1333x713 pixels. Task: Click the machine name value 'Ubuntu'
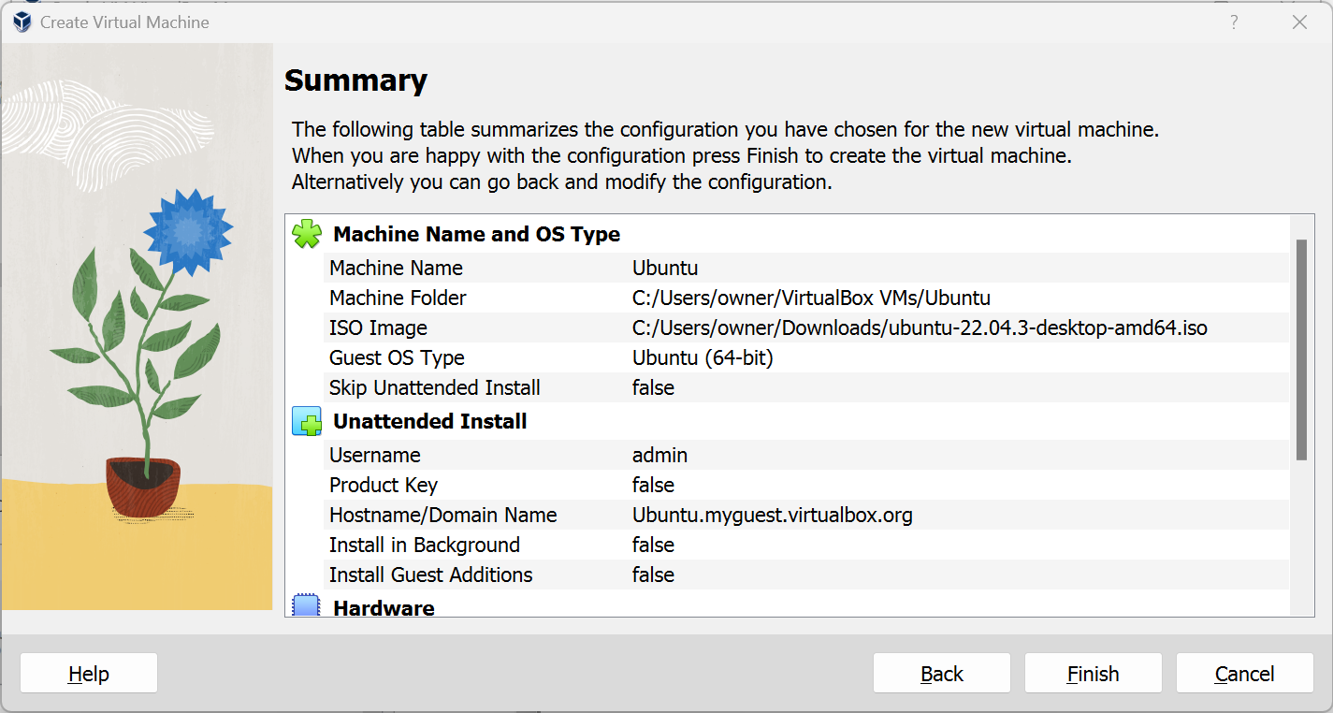[665, 268]
